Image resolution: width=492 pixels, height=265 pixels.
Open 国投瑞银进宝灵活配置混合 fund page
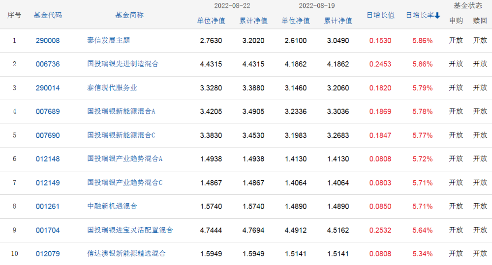pyautogui.click(x=130, y=230)
